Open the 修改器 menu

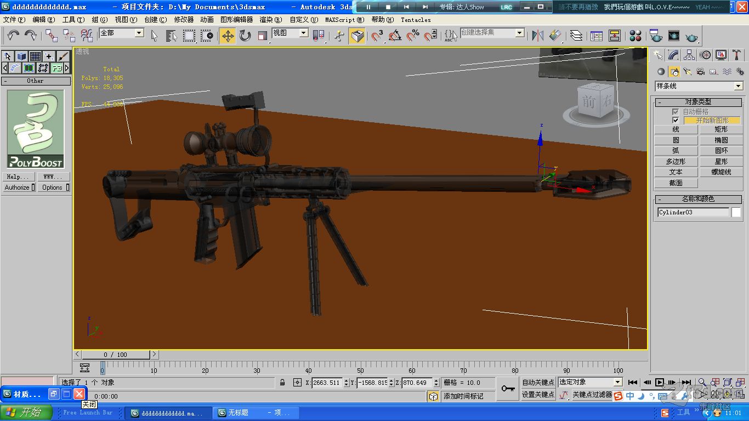(184, 19)
